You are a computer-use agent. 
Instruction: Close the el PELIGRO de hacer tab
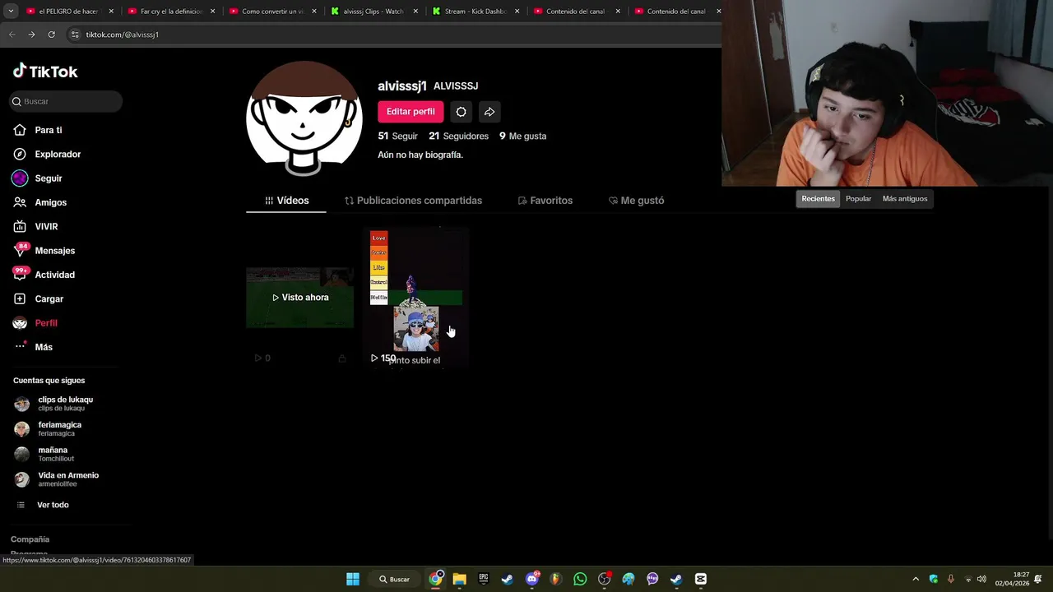tap(111, 12)
